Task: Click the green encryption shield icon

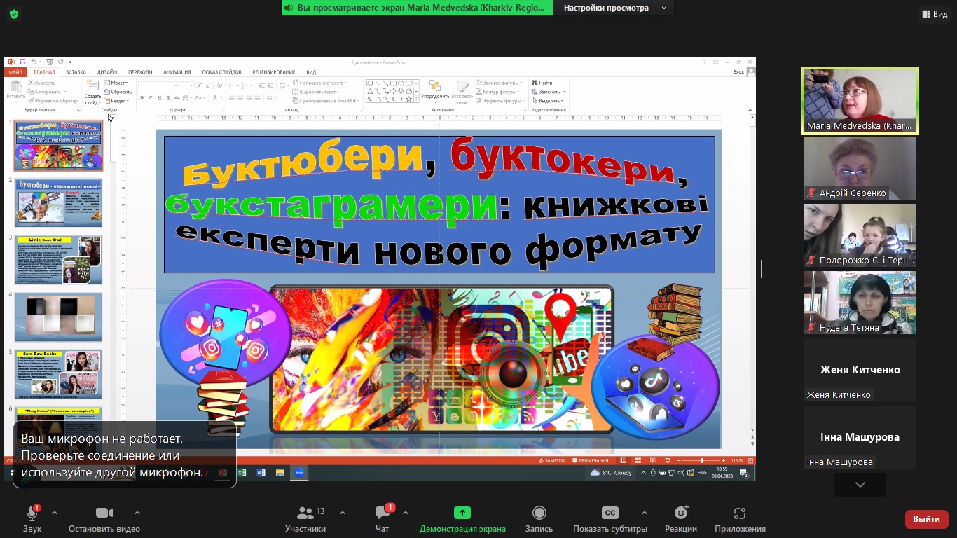Action: [x=14, y=14]
